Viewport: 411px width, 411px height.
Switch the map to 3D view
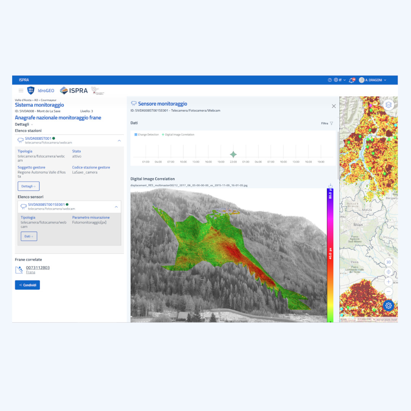(x=388, y=262)
